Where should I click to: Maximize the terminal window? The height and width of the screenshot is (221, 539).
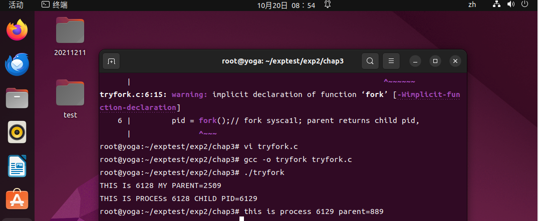click(x=435, y=61)
